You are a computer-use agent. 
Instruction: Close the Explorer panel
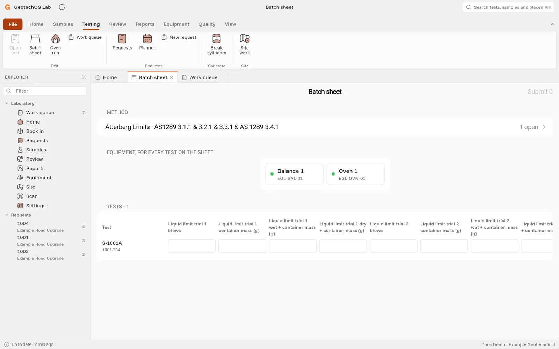coord(84,77)
